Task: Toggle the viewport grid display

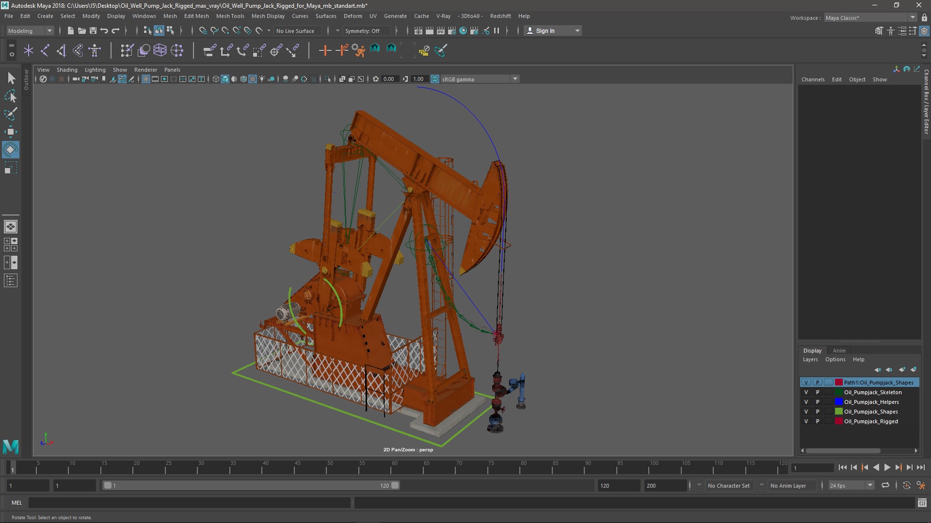Action: pos(145,79)
